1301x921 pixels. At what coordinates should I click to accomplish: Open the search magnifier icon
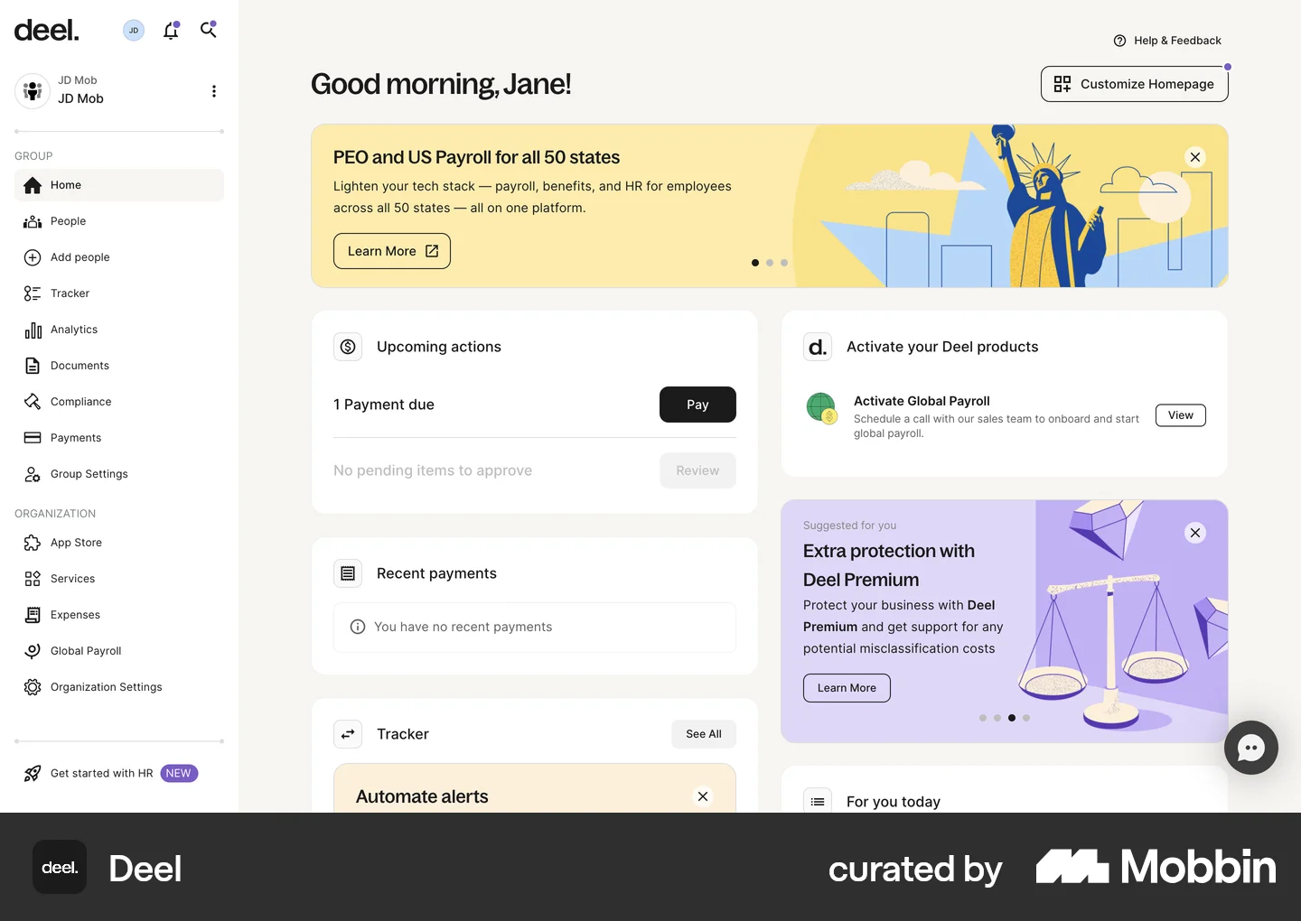[x=209, y=30]
